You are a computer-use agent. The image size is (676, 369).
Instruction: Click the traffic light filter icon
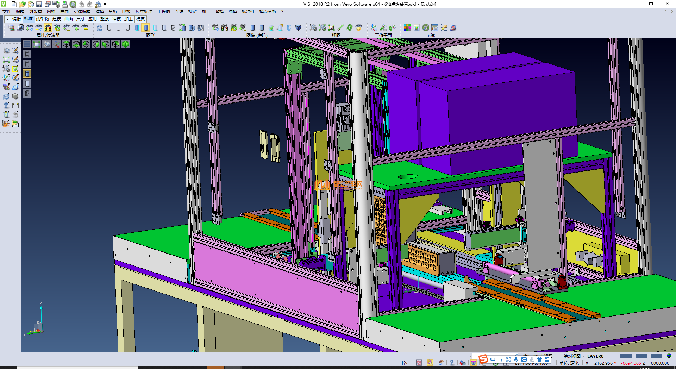coord(48,27)
